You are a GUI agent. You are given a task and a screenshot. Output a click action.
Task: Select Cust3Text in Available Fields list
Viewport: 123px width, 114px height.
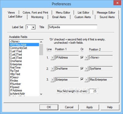coord(24,58)
